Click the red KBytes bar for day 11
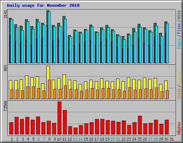Viewport: 183px width, 143px height. [65, 122]
